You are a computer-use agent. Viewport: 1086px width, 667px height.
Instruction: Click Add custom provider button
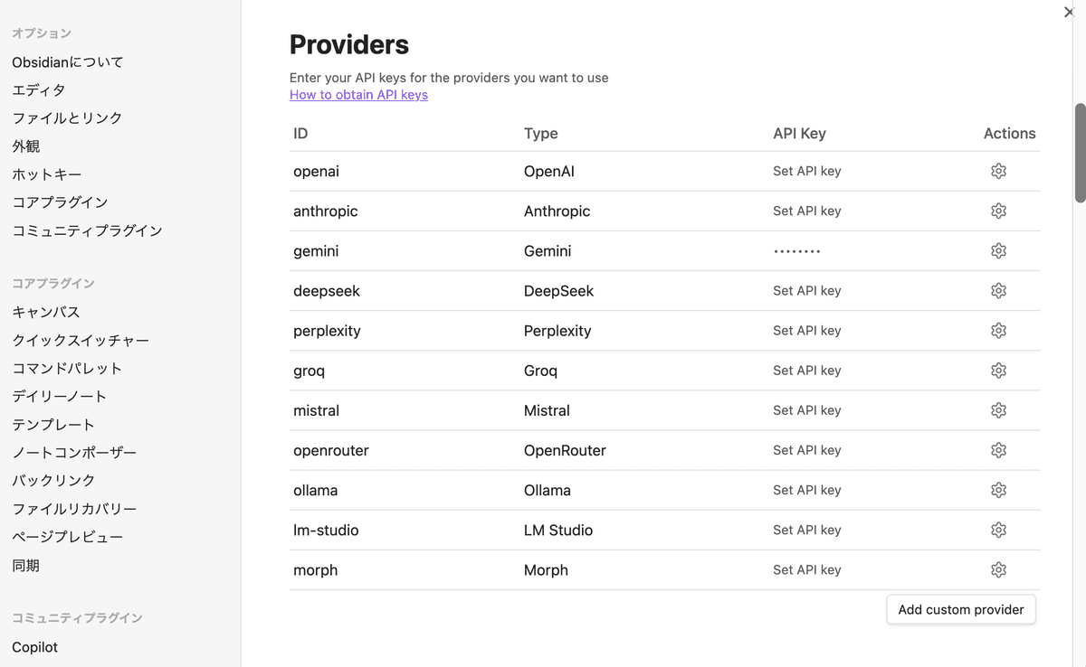pos(960,610)
